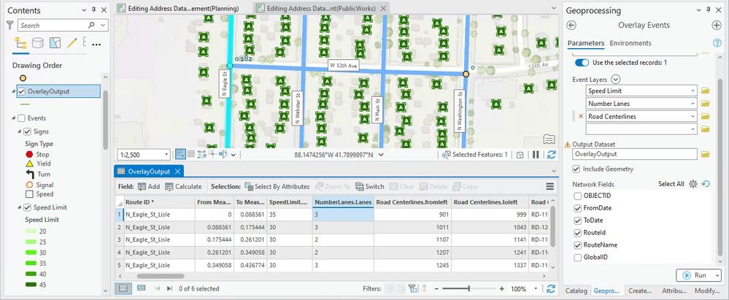Uncheck FromDate network field
The image size is (729, 300).
577,208
